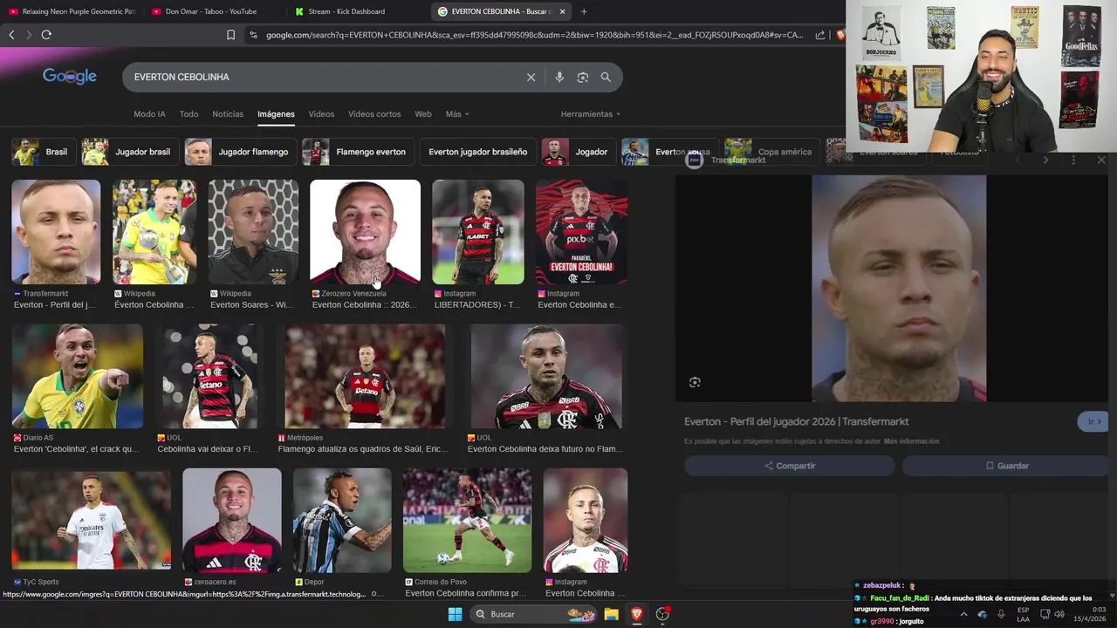
Task: Show hidden system tray icons chevron
Action: (x=963, y=614)
